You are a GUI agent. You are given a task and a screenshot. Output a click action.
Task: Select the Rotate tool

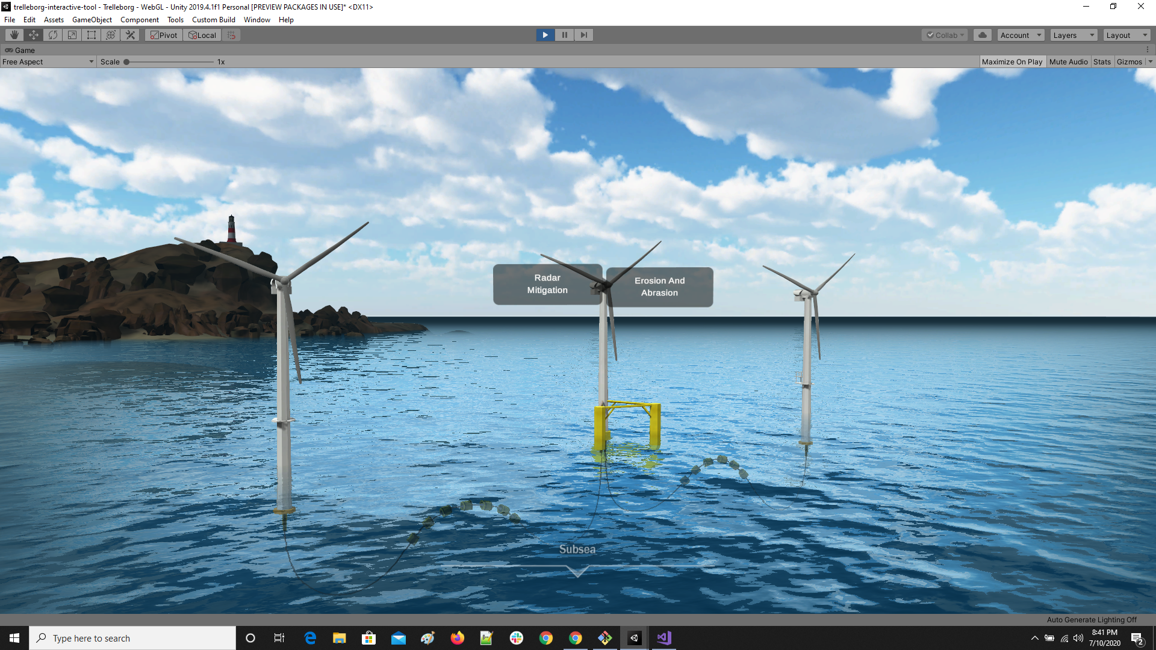[x=53, y=35]
